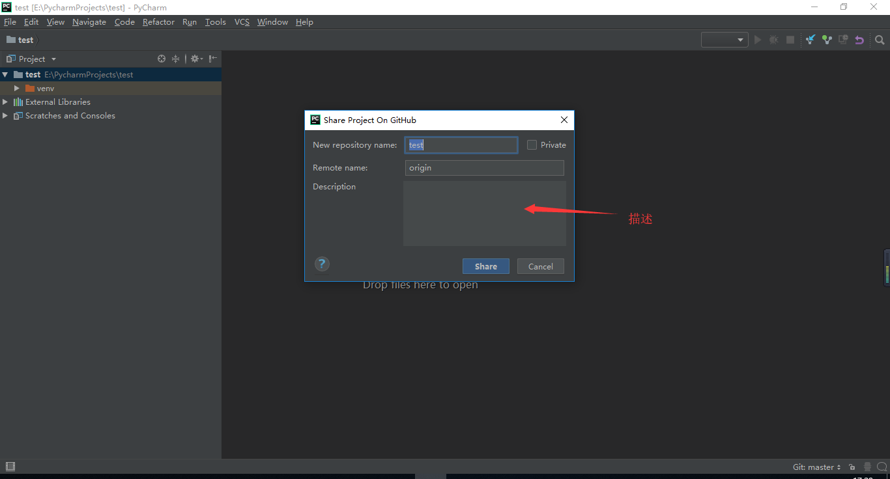
Task: Open the Git: master branch selector
Action: click(x=817, y=467)
